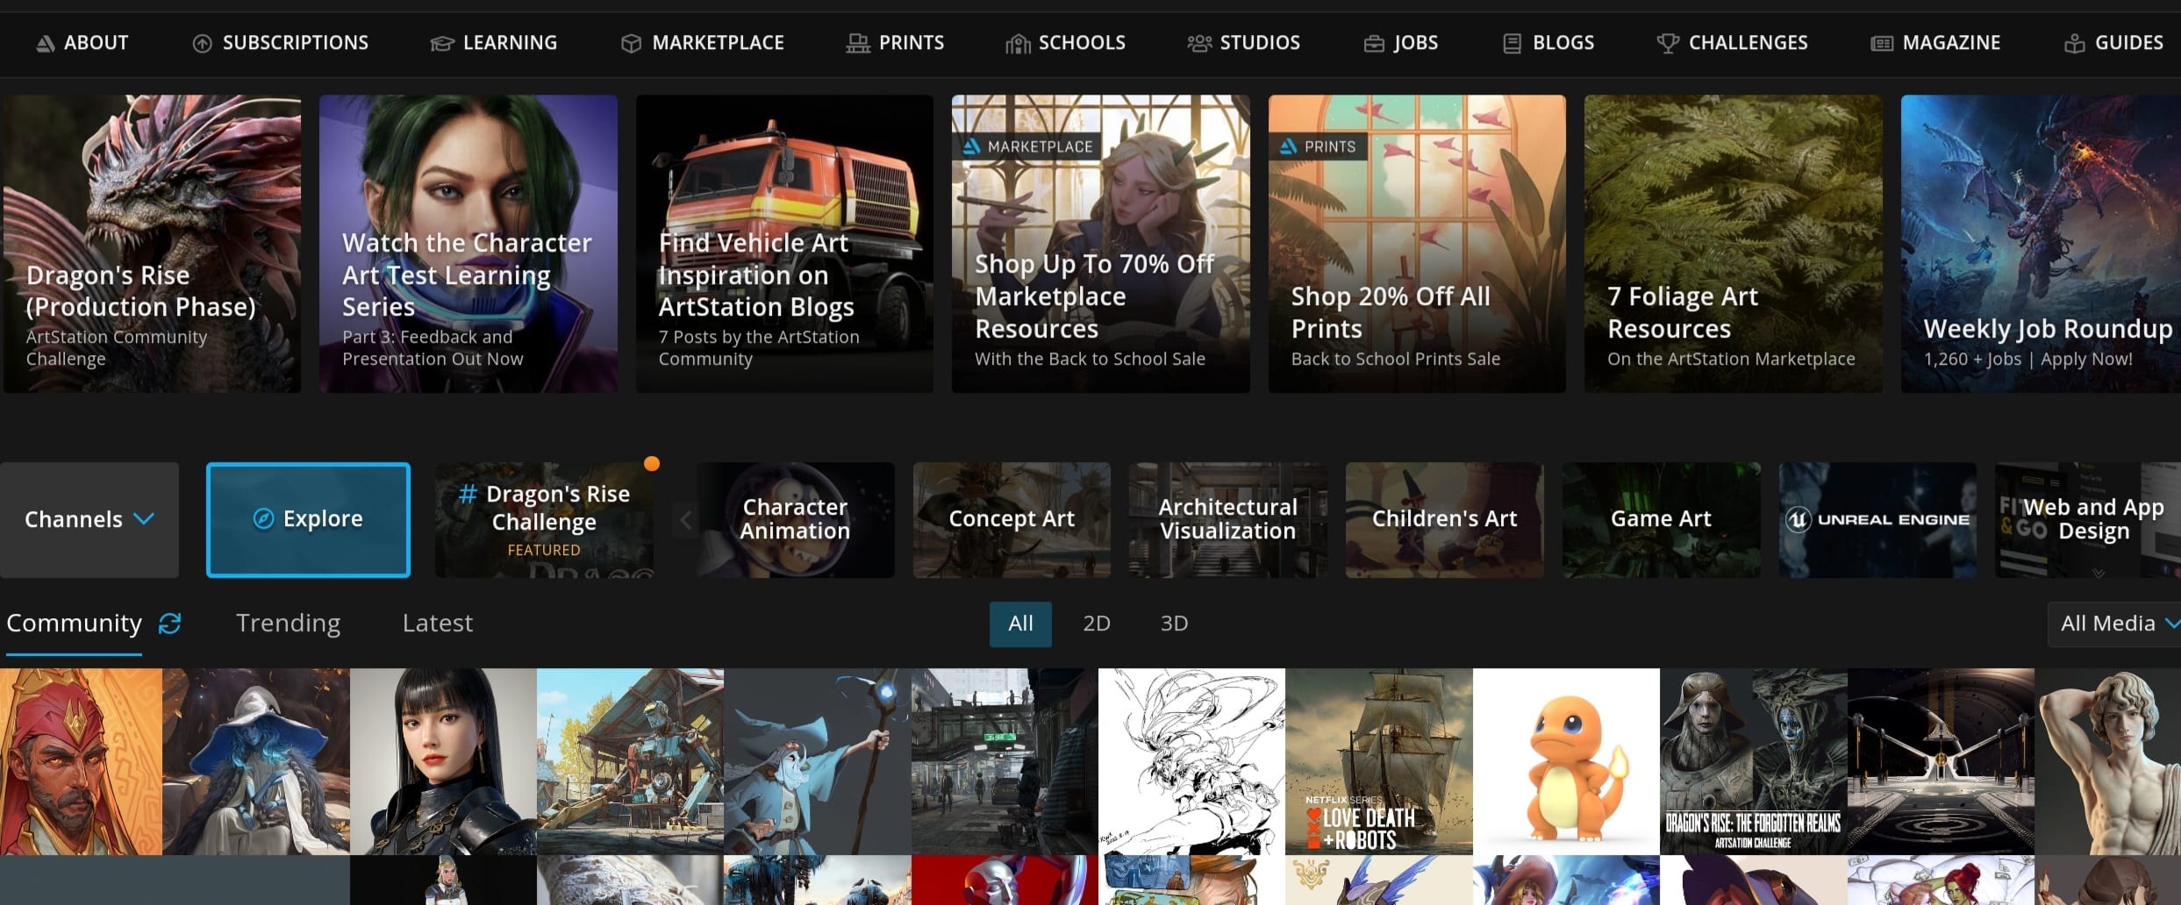Open the Love Death + Robots ship thumbnail
The image size is (2181, 905).
coord(1379,761)
